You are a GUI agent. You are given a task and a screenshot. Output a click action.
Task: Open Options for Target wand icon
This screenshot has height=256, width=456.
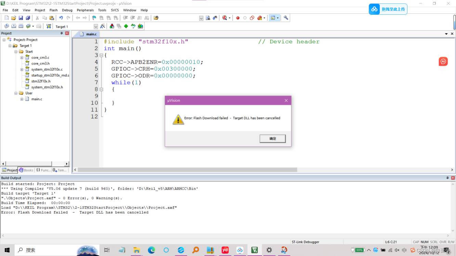(x=102, y=26)
